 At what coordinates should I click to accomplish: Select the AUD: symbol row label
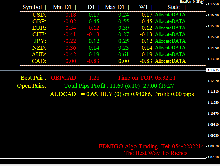click(x=39, y=54)
